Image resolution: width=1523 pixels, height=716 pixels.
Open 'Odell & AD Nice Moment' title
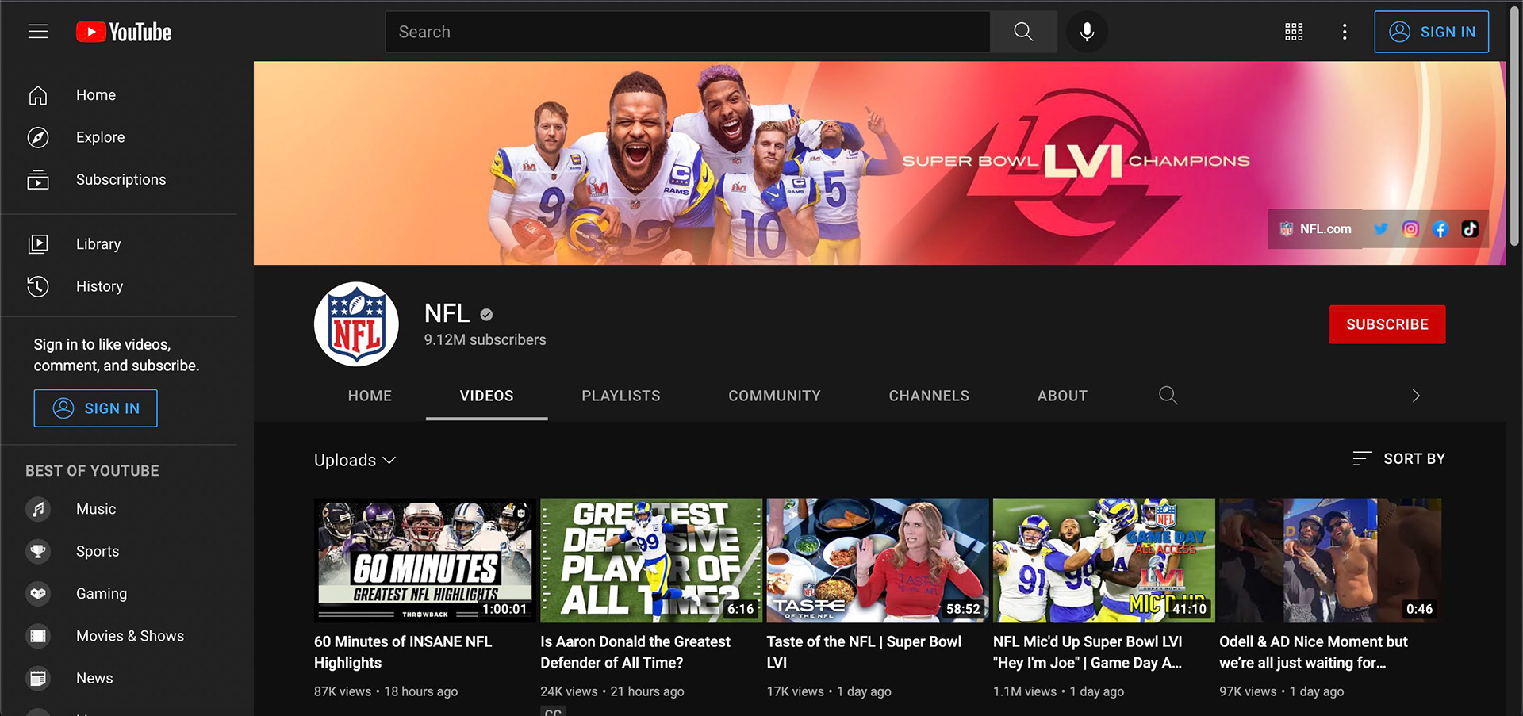point(1314,652)
